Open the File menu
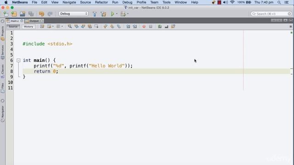294x165 pixels. 34,2
